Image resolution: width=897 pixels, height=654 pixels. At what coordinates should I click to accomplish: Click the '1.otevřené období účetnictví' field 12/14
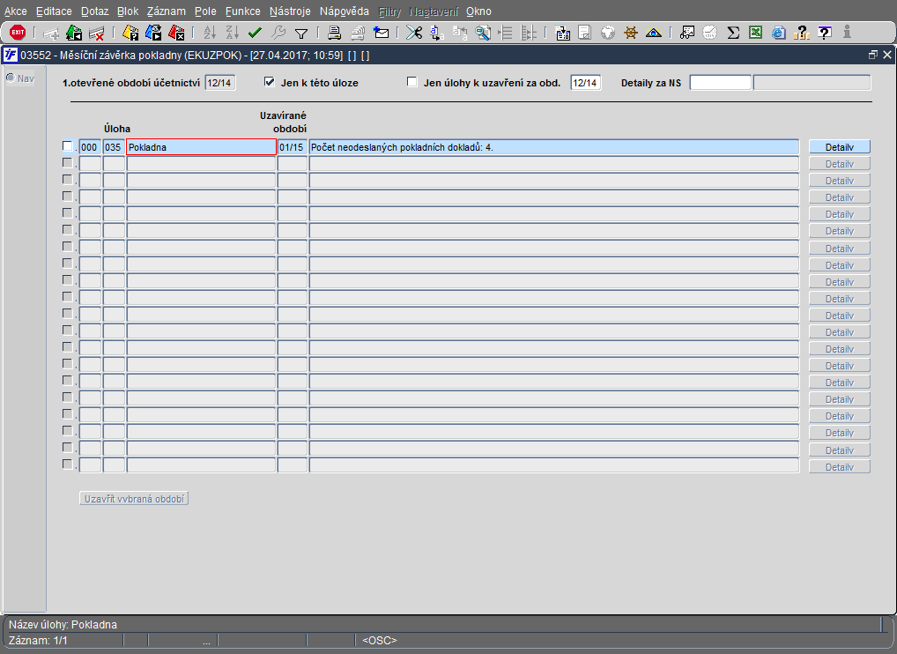tap(220, 82)
